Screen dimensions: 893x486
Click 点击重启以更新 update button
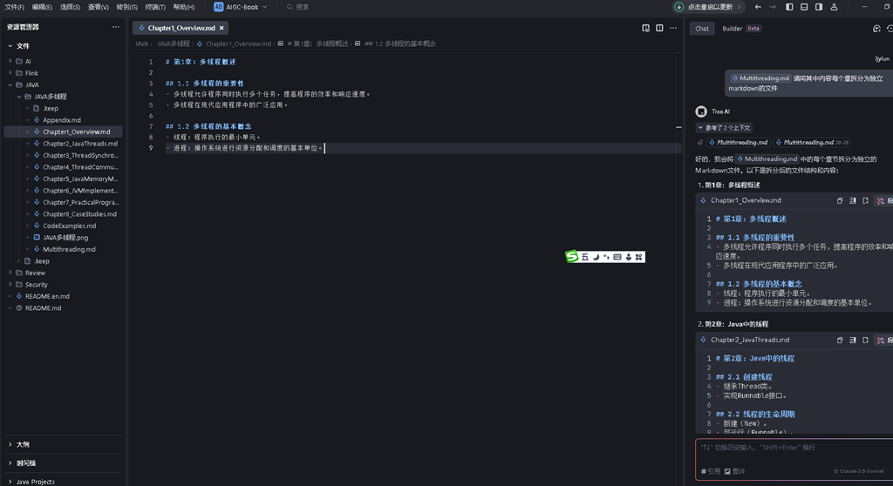coord(708,7)
